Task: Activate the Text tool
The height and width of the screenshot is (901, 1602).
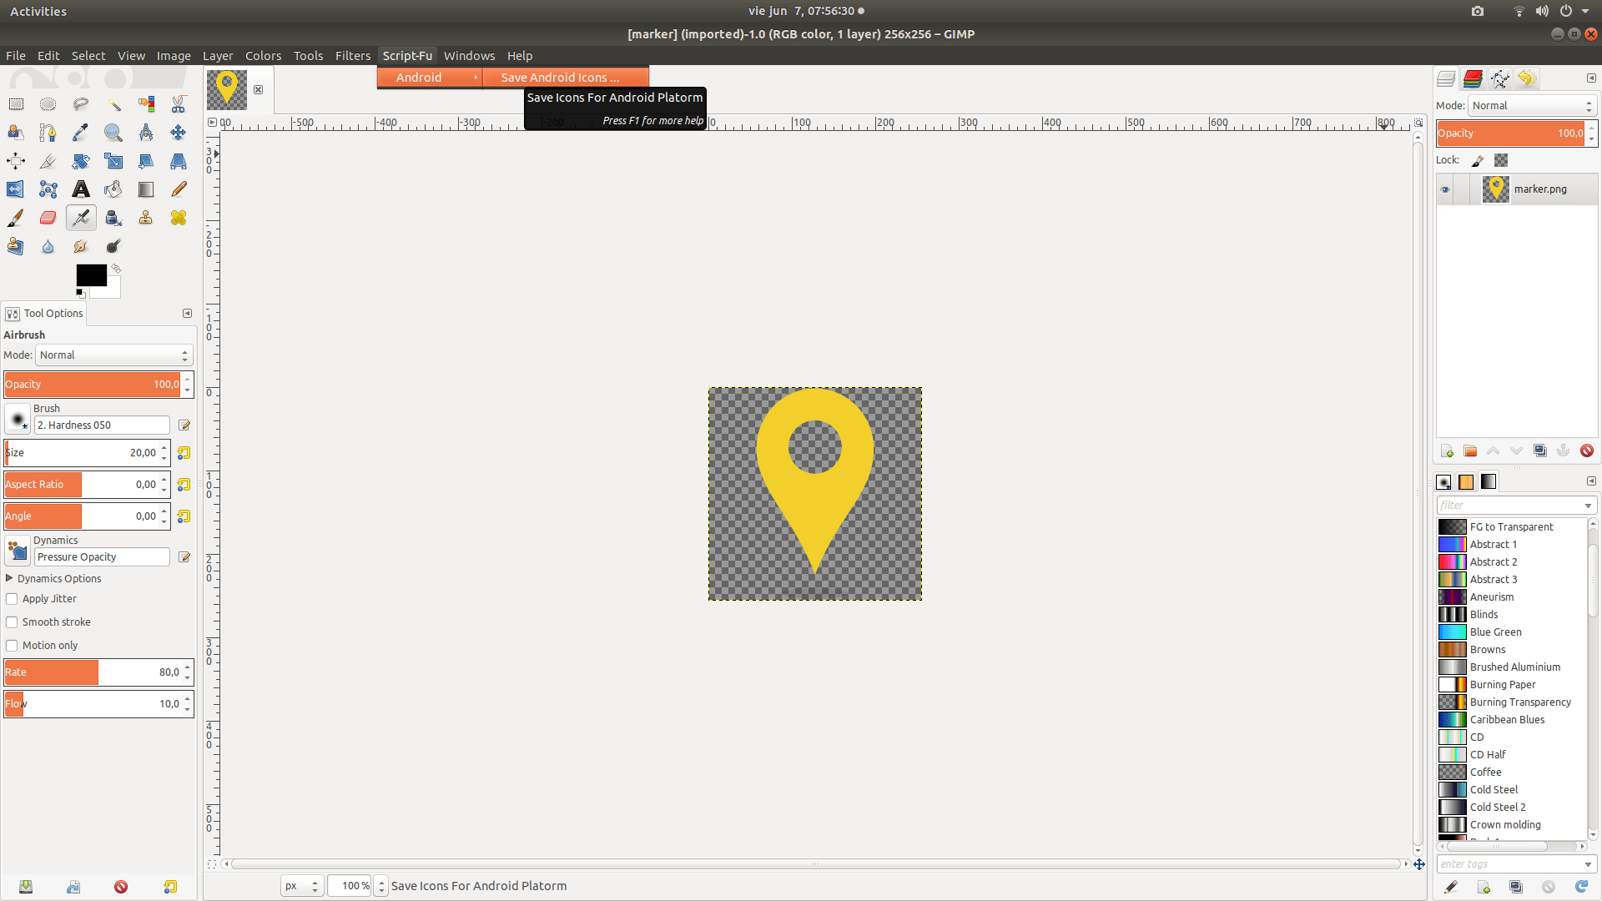Action: (x=80, y=189)
